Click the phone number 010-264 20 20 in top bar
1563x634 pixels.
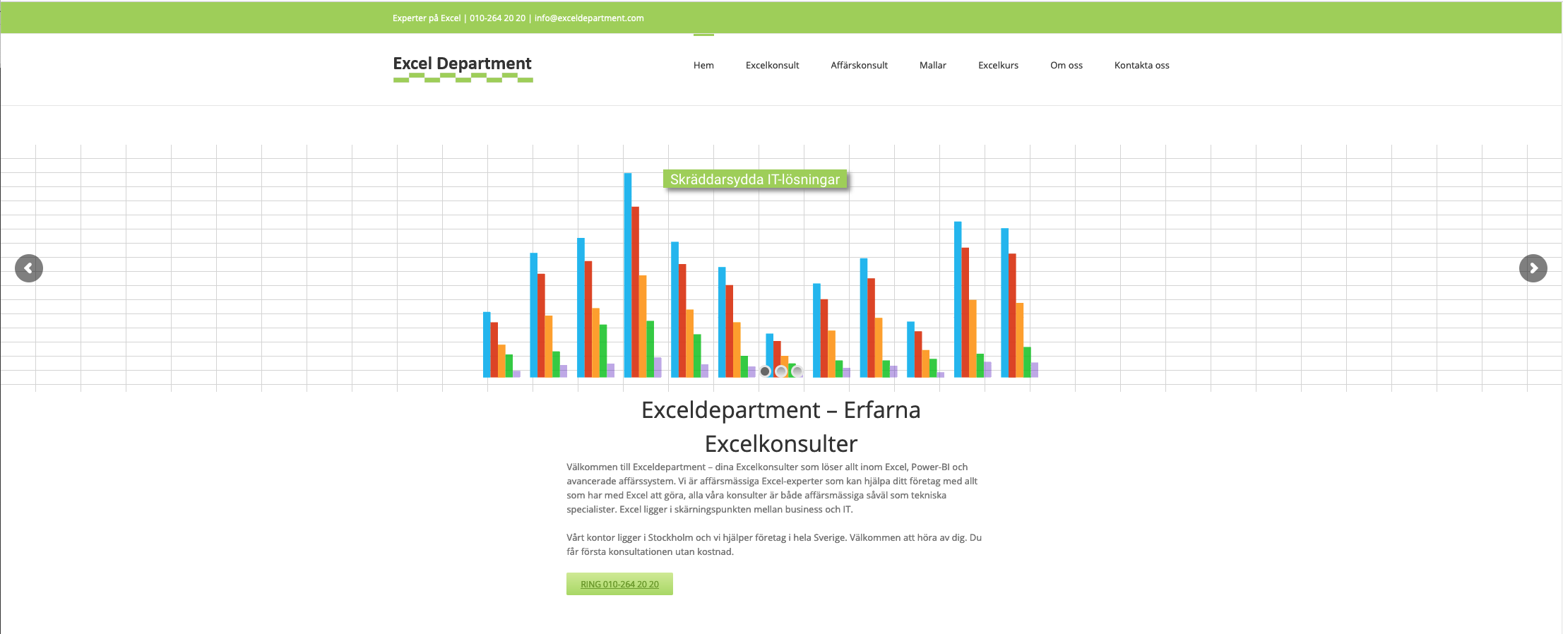click(x=497, y=18)
